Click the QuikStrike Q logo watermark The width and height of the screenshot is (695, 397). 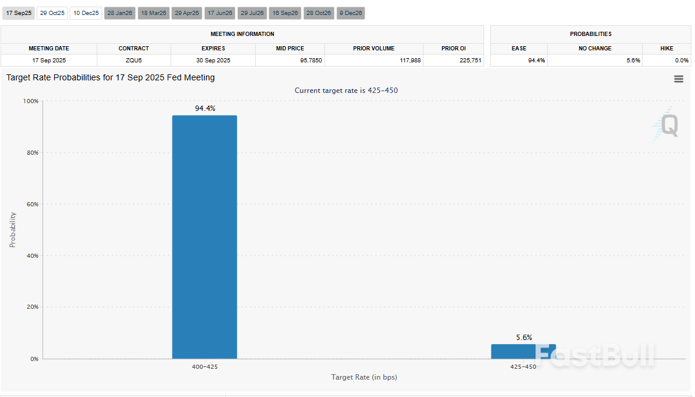point(667,125)
